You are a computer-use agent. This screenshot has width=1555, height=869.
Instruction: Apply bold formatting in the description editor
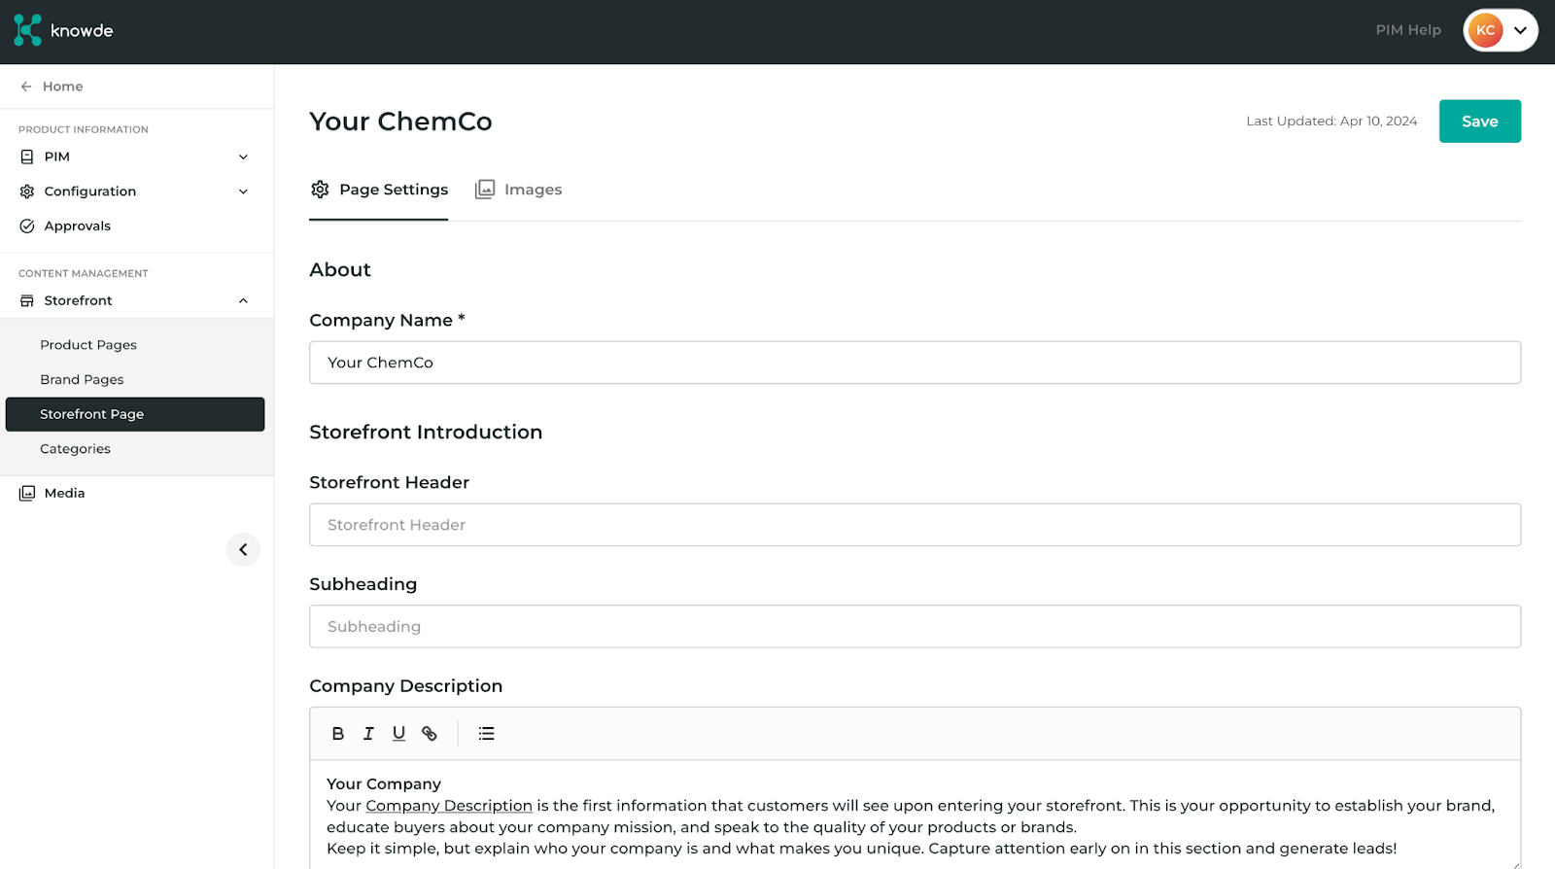pyautogui.click(x=338, y=734)
